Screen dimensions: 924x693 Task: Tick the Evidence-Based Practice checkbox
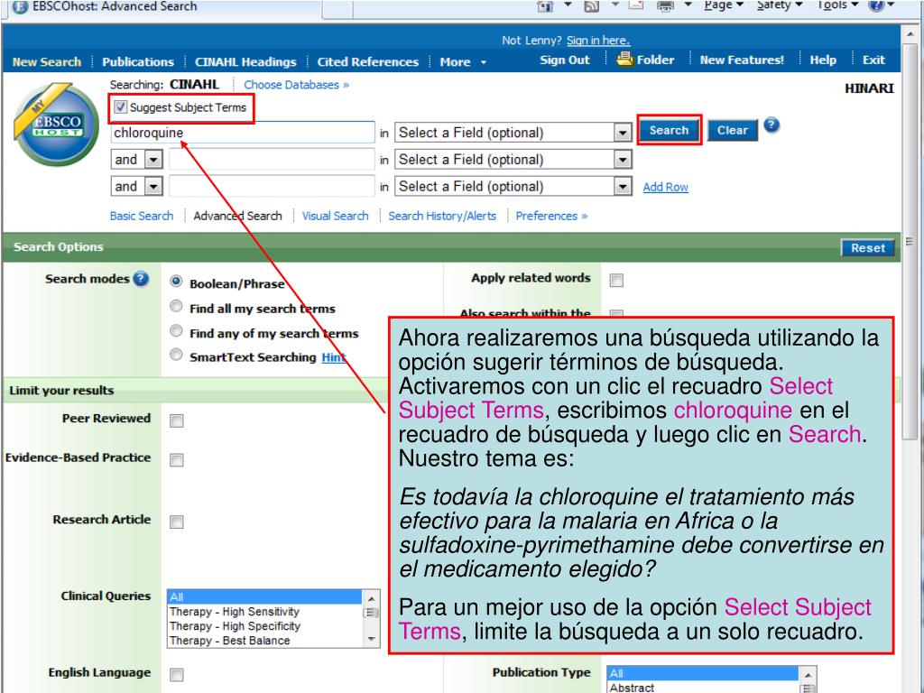click(x=176, y=459)
